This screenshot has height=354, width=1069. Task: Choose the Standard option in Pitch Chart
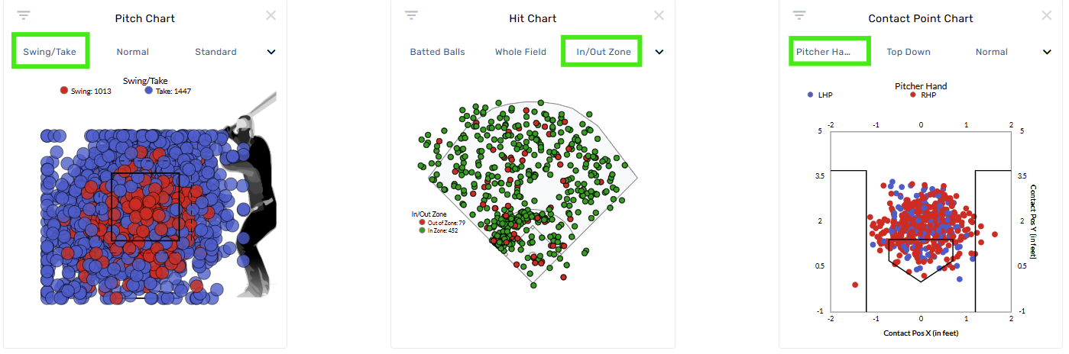tap(215, 52)
